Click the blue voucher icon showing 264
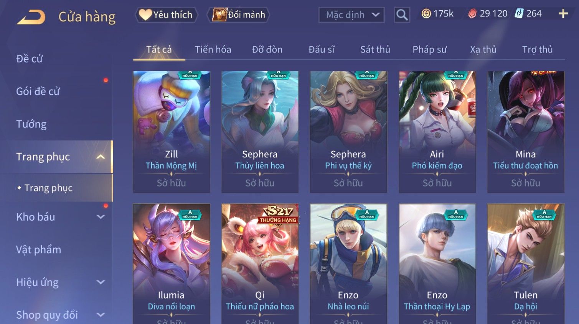Image resolution: width=579 pixels, height=324 pixels. click(519, 14)
